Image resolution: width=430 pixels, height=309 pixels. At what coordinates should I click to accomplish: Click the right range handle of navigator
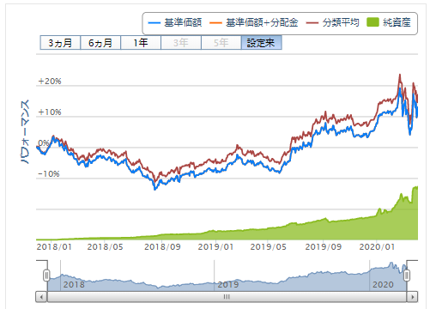click(x=407, y=276)
